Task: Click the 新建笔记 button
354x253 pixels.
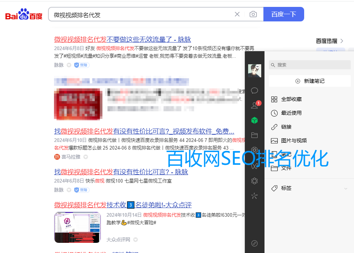Action: tap(310, 81)
